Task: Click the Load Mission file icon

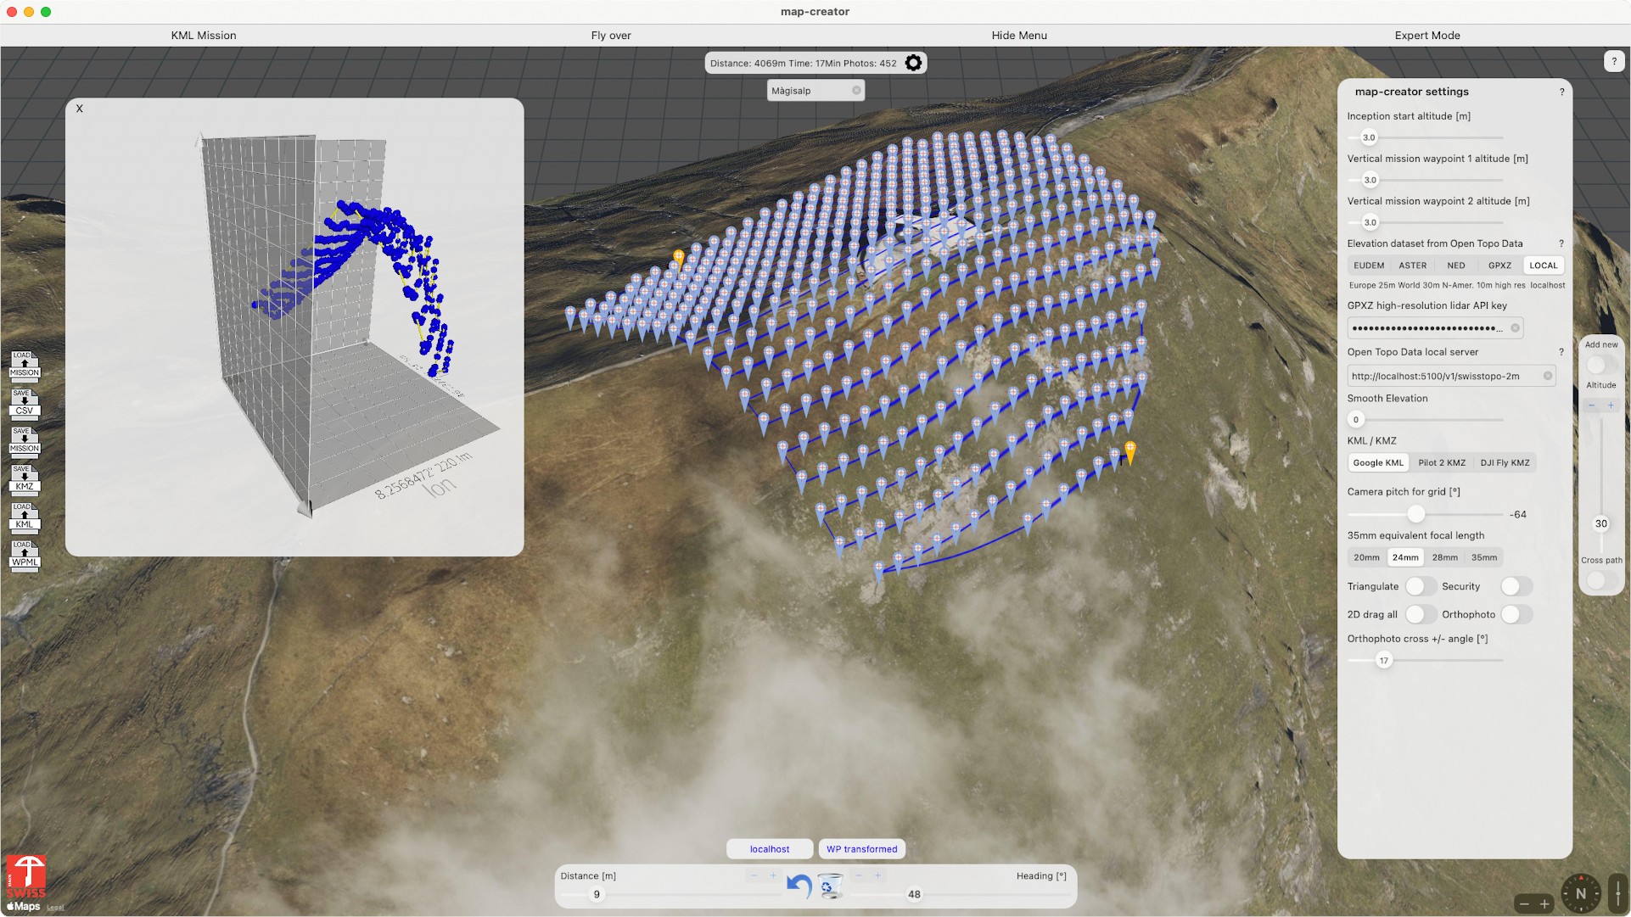Action: point(25,365)
